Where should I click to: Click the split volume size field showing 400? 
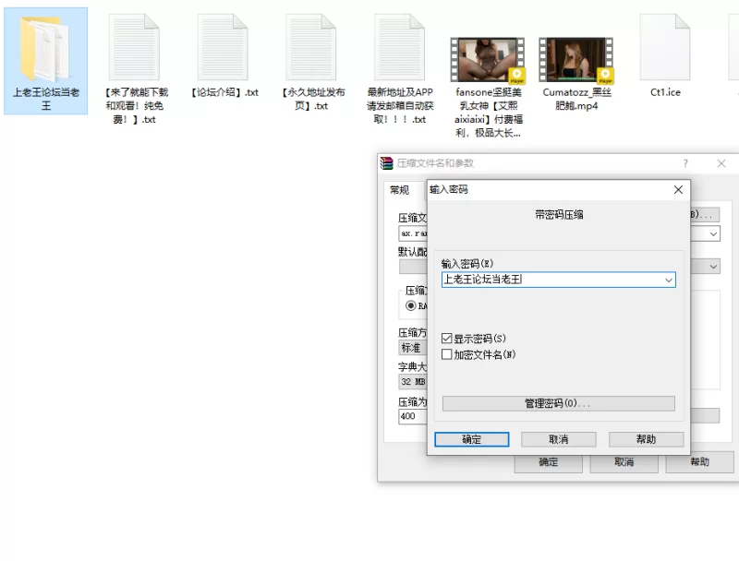click(x=413, y=416)
